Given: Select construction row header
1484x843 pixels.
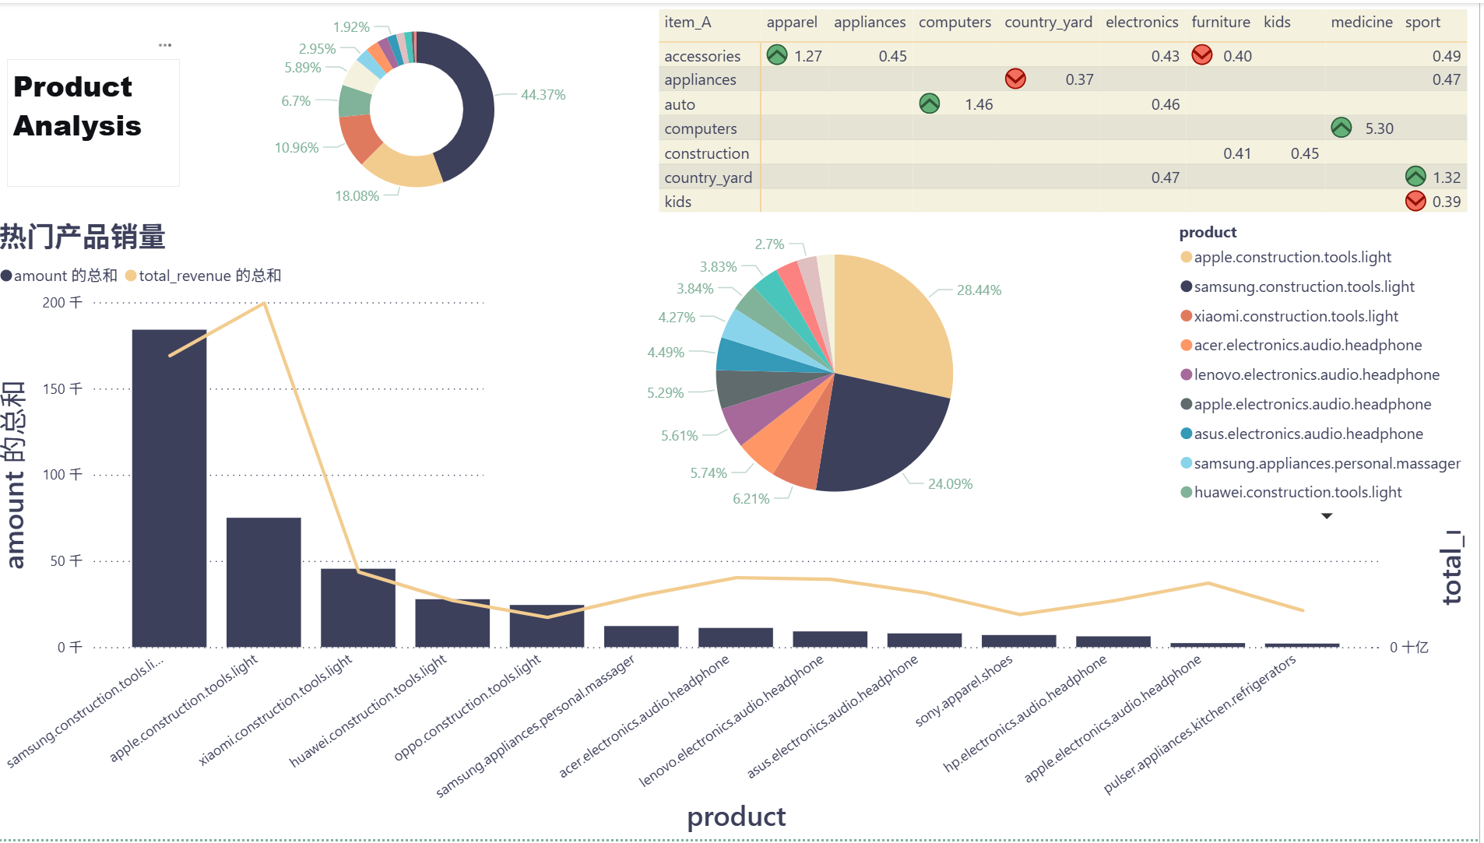Looking at the screenshot, I should click(706, 153).
